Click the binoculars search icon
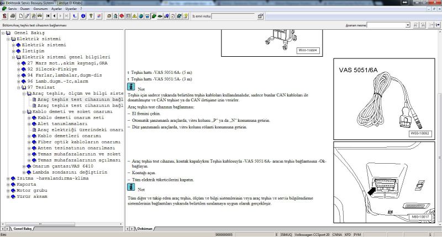The height and width of the screenshot is (237, 442). [x=415, y=25]
